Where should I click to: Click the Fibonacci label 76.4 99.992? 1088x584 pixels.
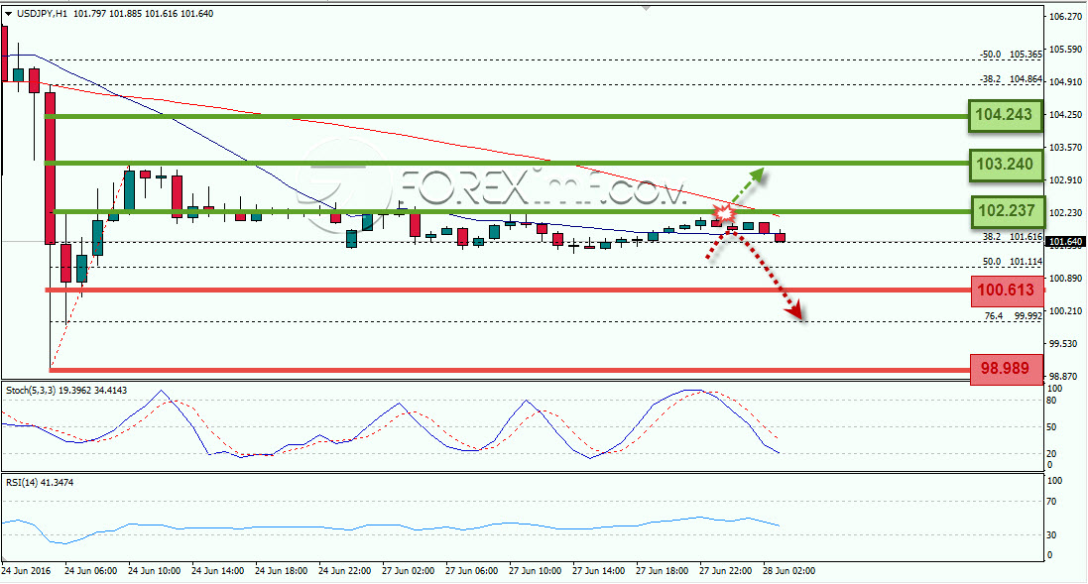pyautogui.click(x=1013, y=315)
